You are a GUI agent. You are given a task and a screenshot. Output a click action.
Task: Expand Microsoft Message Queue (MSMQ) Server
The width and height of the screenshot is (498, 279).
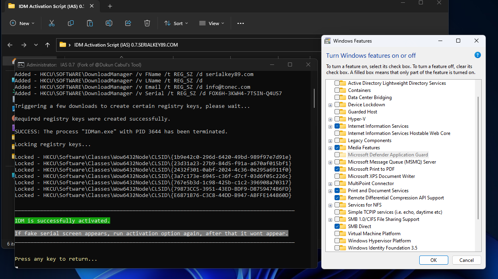pyautogui.click(x=330, y=162)
